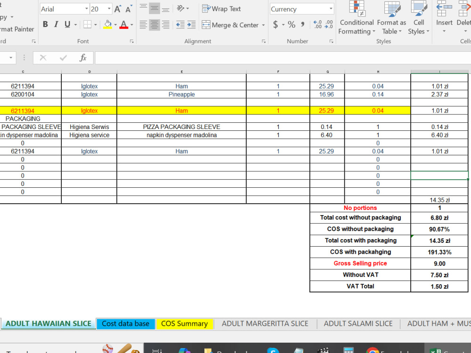Click Format Painter
The image size is (471, 353).
coord(17,29)
